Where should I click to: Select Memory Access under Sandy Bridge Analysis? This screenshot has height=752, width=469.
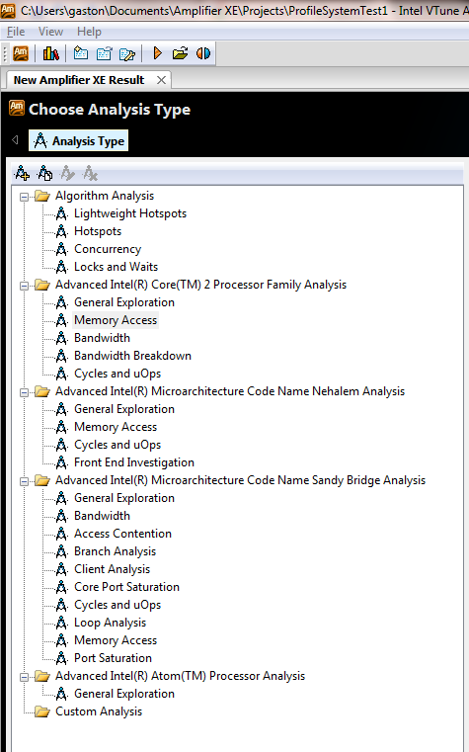(116, 640)
